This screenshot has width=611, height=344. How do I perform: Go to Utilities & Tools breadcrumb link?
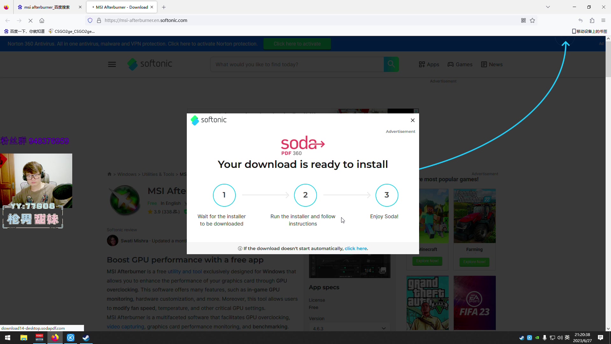(x=158, y=174)
